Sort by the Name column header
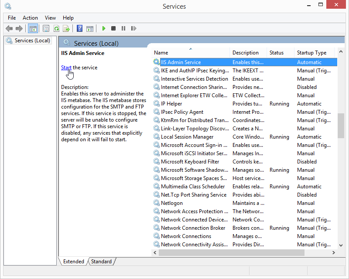The height and width of the screenshot is (279, 349). (x=191, y=53)
